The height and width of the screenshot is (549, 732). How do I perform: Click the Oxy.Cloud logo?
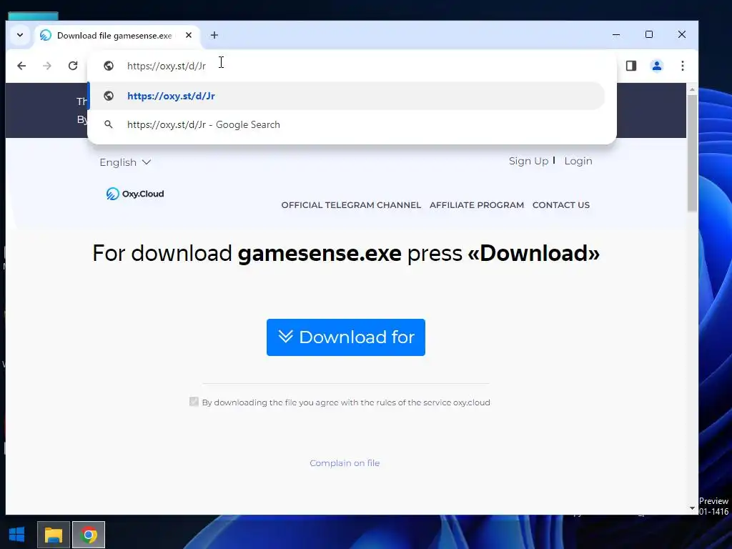tap(135, 194)
